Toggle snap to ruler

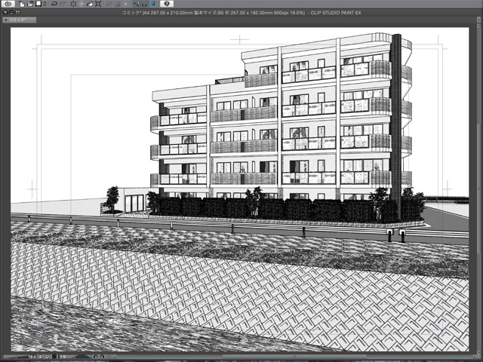pyautogui.click(x=137, y=4)
